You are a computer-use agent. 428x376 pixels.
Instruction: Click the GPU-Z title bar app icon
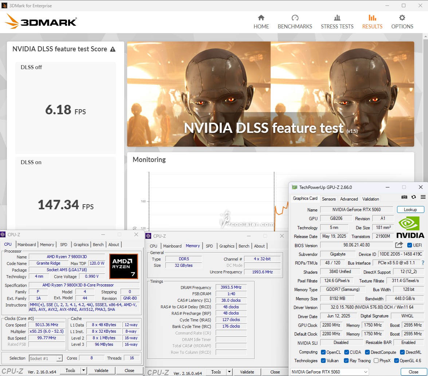coord(295,187)
